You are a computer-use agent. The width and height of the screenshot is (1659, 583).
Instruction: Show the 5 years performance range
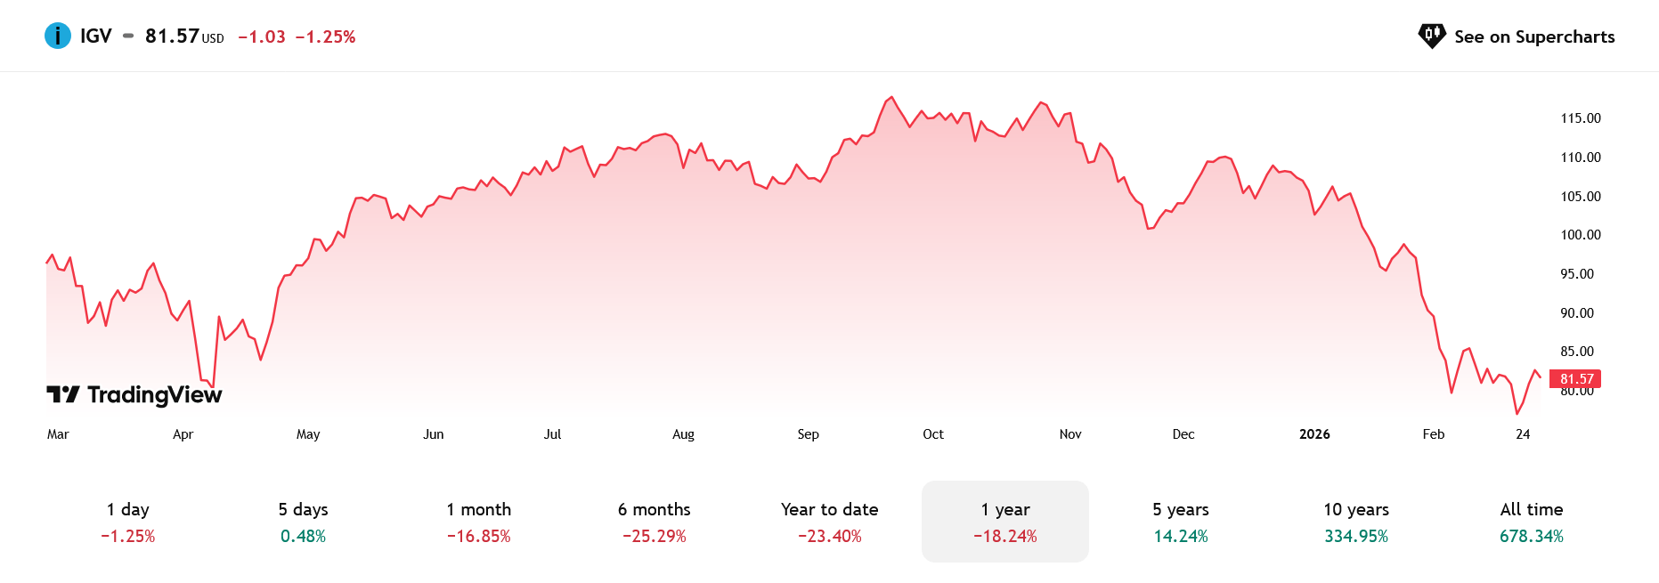[1181, 522]
